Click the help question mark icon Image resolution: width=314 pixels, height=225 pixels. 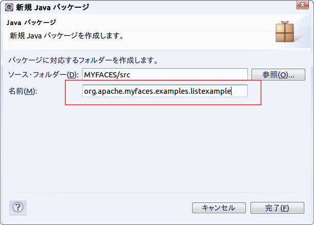[x=18, y=208]
